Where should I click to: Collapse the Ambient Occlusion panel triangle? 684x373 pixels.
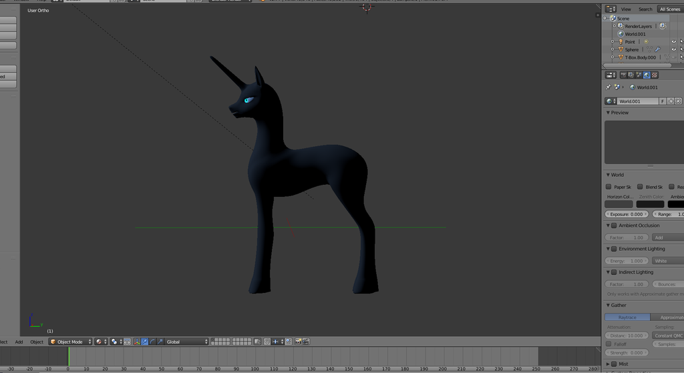click(x=608, y=226)
